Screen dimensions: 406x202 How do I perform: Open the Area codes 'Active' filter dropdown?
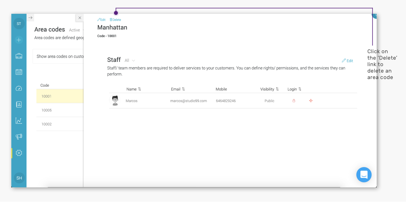click(76, 30)
